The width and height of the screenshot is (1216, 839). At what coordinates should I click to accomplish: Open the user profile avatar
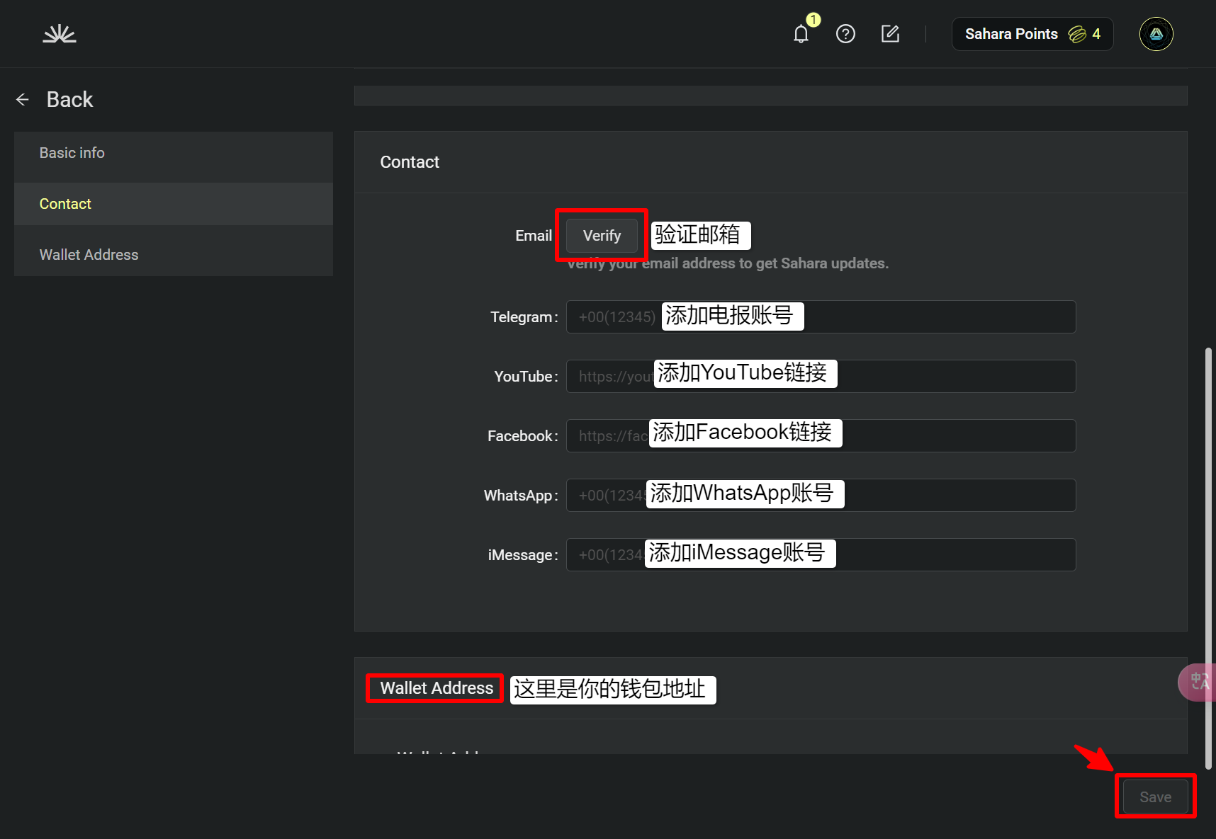point(1156,34)
